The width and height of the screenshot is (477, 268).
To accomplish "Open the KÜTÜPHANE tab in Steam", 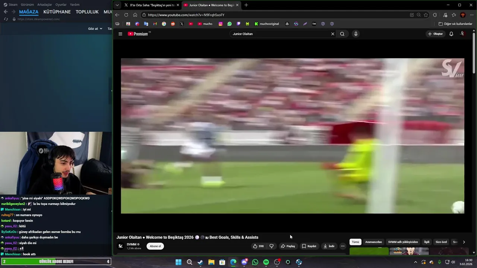I will pyautogui.click(x=57, y=12).
